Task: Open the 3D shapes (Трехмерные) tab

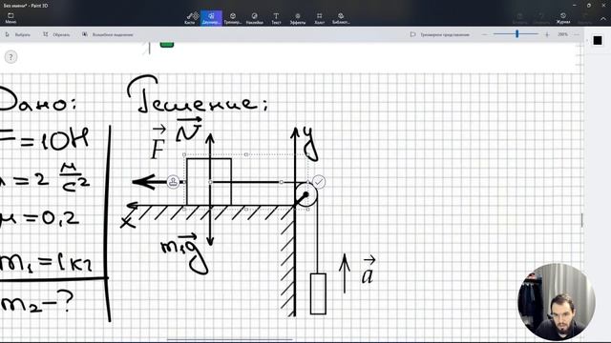Action: [x=233, y=18]
